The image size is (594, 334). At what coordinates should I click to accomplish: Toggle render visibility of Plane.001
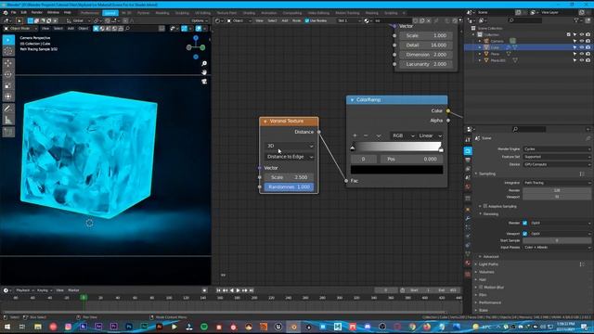(x=588, y=60)
